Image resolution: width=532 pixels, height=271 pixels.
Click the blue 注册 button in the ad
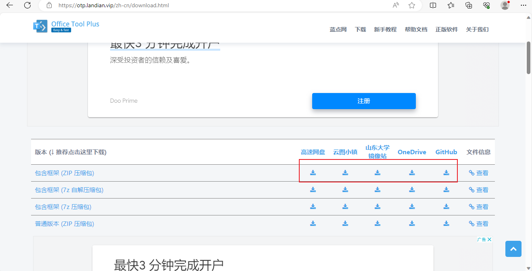tap(363, 101)
